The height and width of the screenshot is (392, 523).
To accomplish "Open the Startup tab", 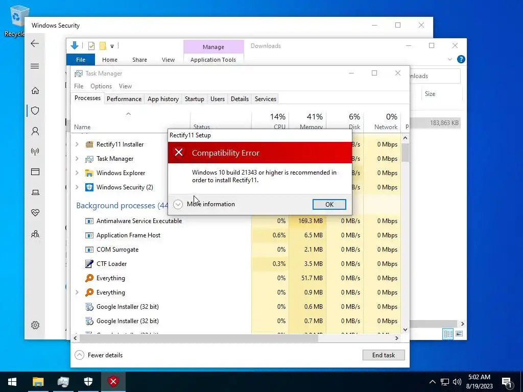I will (195, 99).
